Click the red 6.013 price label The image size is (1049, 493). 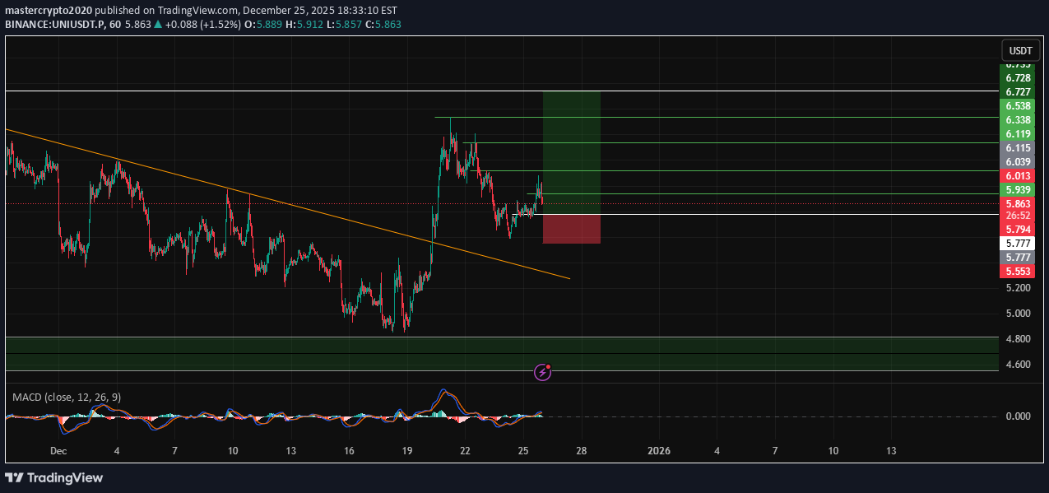click(1019, 176)
